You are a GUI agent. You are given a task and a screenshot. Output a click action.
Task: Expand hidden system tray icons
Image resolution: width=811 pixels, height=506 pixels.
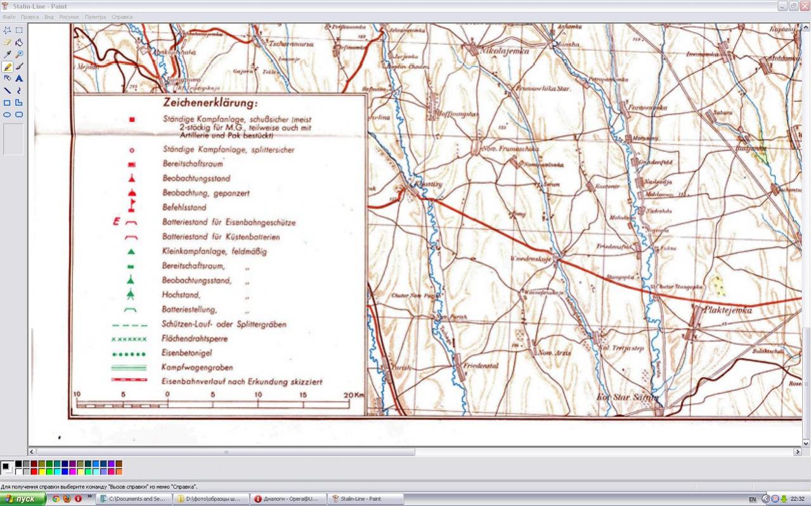coord(765,499)
